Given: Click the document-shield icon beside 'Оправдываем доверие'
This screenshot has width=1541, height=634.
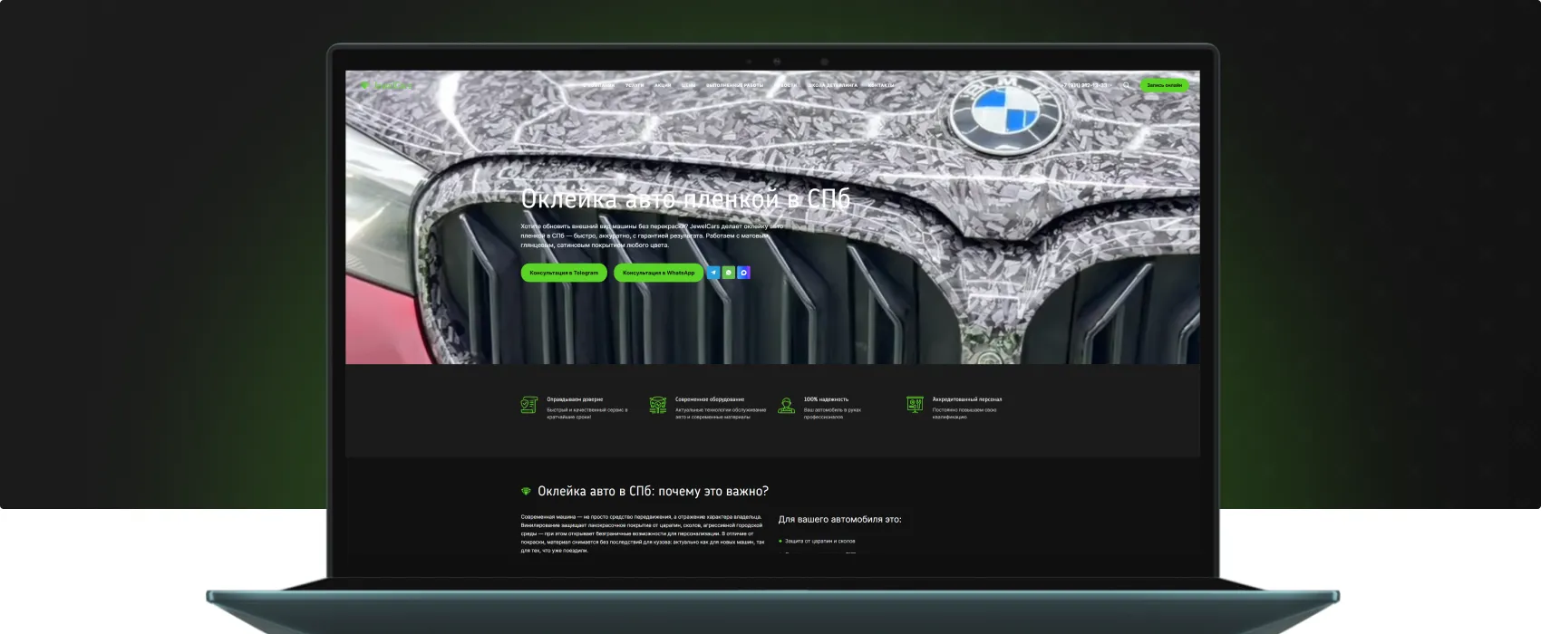Looking at the screenshot, I should (529, 405).
